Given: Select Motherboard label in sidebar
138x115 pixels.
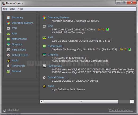Looking at the screenshot, I should [19, 39].
